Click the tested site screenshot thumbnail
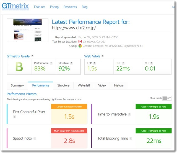The width and height of the screenshot is (177, 153). [28, 30]
